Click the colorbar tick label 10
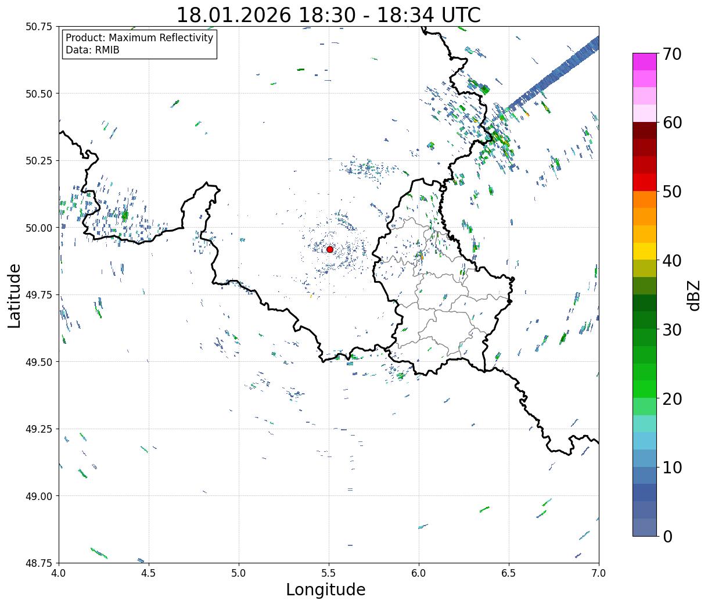This screenshot has width=708, height=604. (672, 468)
